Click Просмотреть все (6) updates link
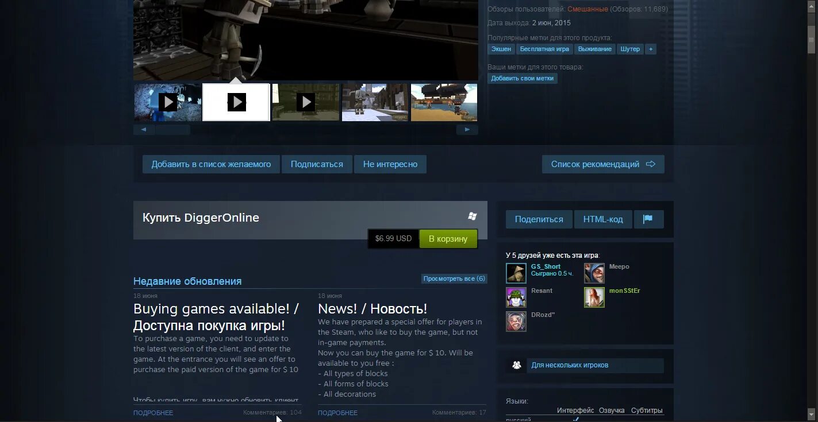 (x=454, y=278)
